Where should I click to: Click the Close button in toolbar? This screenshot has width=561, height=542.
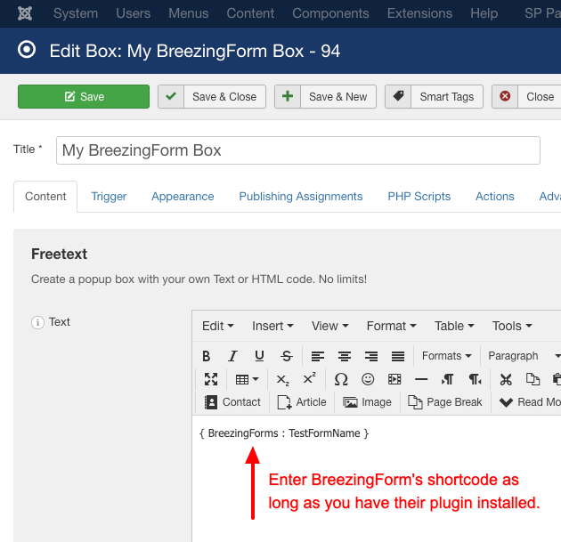(527, 96)
